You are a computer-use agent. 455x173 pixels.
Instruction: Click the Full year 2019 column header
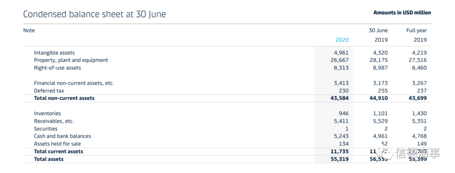click(417, 35)
